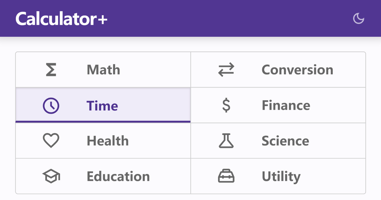This screenshot has height=200, width=381.
Task: Click the dollar sign Finance icon
Action: [x=226, y=105]
